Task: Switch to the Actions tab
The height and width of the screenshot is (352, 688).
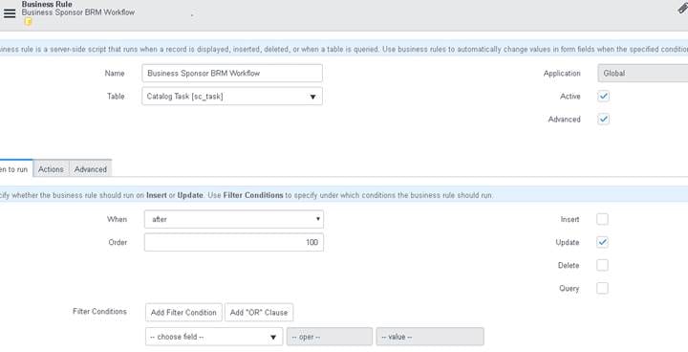Action: pyautogui.click(x=51, y=169)
